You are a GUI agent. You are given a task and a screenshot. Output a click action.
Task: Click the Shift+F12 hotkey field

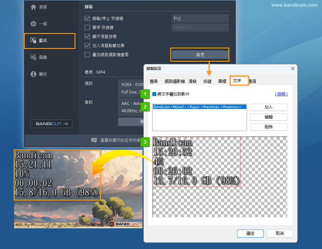click(x=200, y=27)
